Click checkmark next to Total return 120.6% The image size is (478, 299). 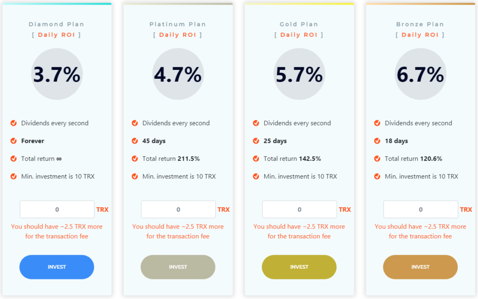click(377, 159)
